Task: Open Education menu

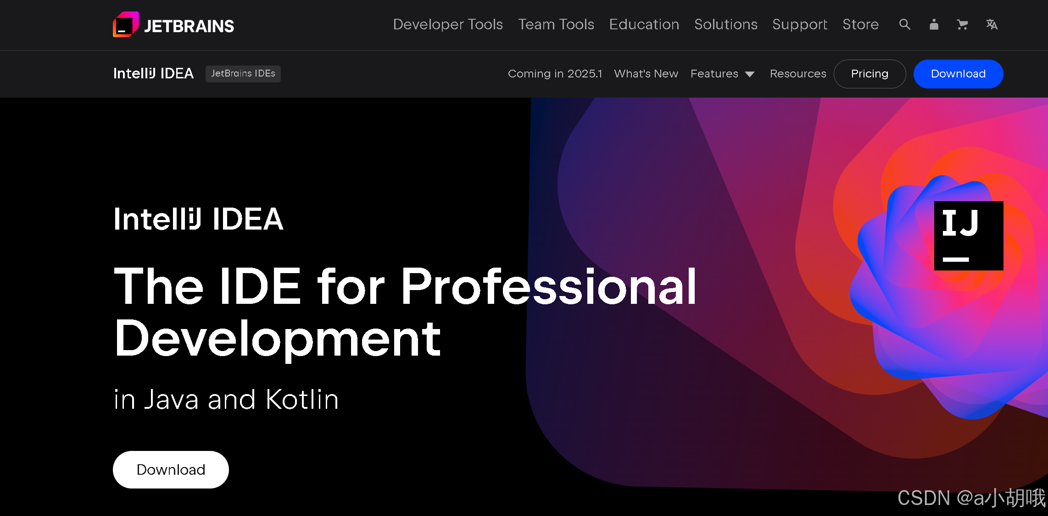Action: tap(644, 24)
